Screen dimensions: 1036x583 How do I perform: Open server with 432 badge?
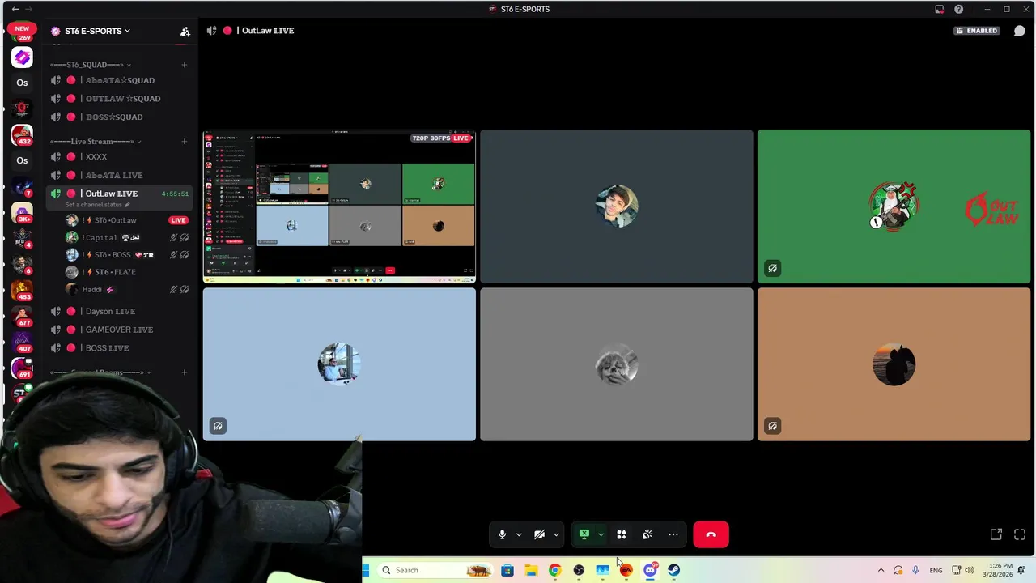22,134
